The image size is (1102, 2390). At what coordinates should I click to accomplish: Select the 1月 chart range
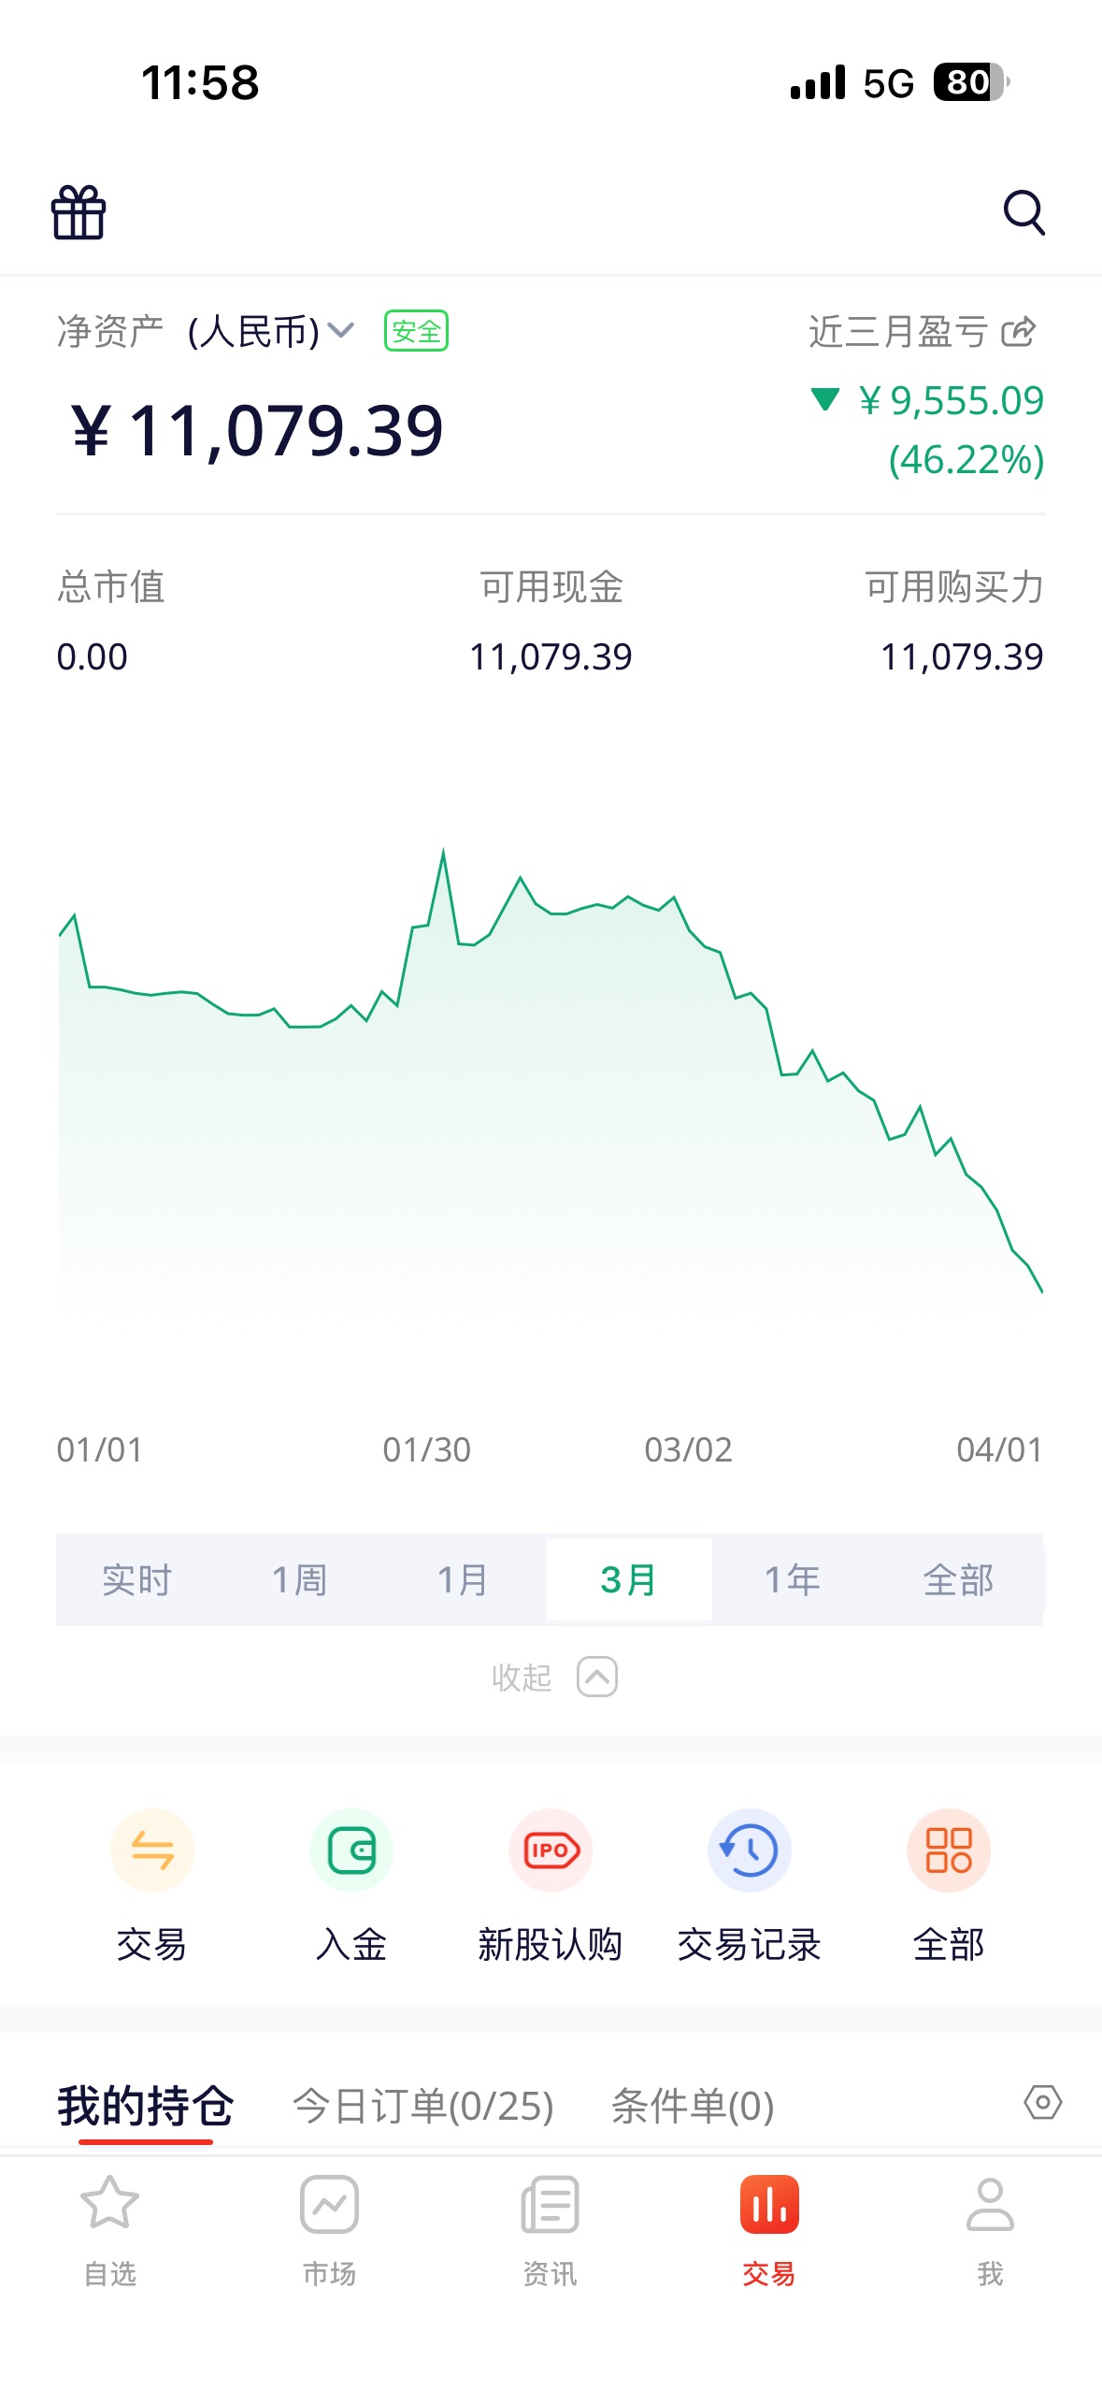[464, 1580]
